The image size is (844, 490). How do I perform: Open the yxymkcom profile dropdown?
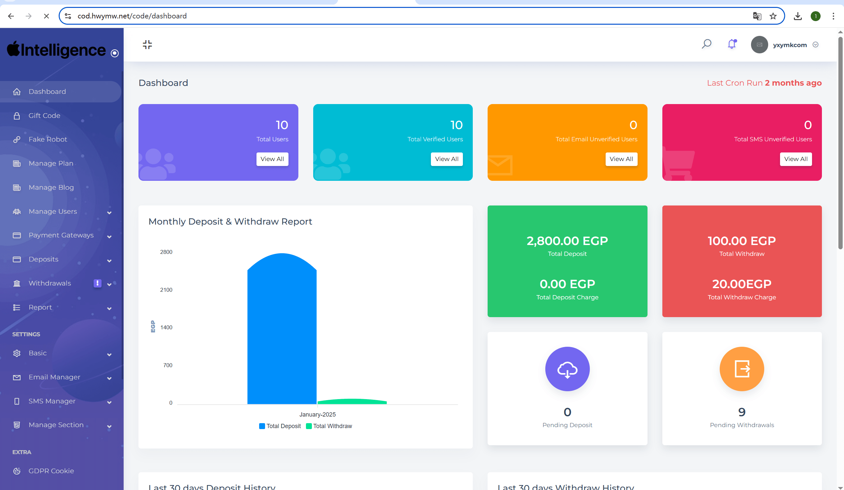(x=789, y=45)
